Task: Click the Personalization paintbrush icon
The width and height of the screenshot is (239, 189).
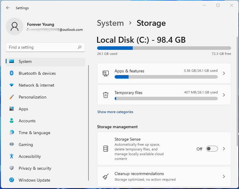Action: pos(12,97)
